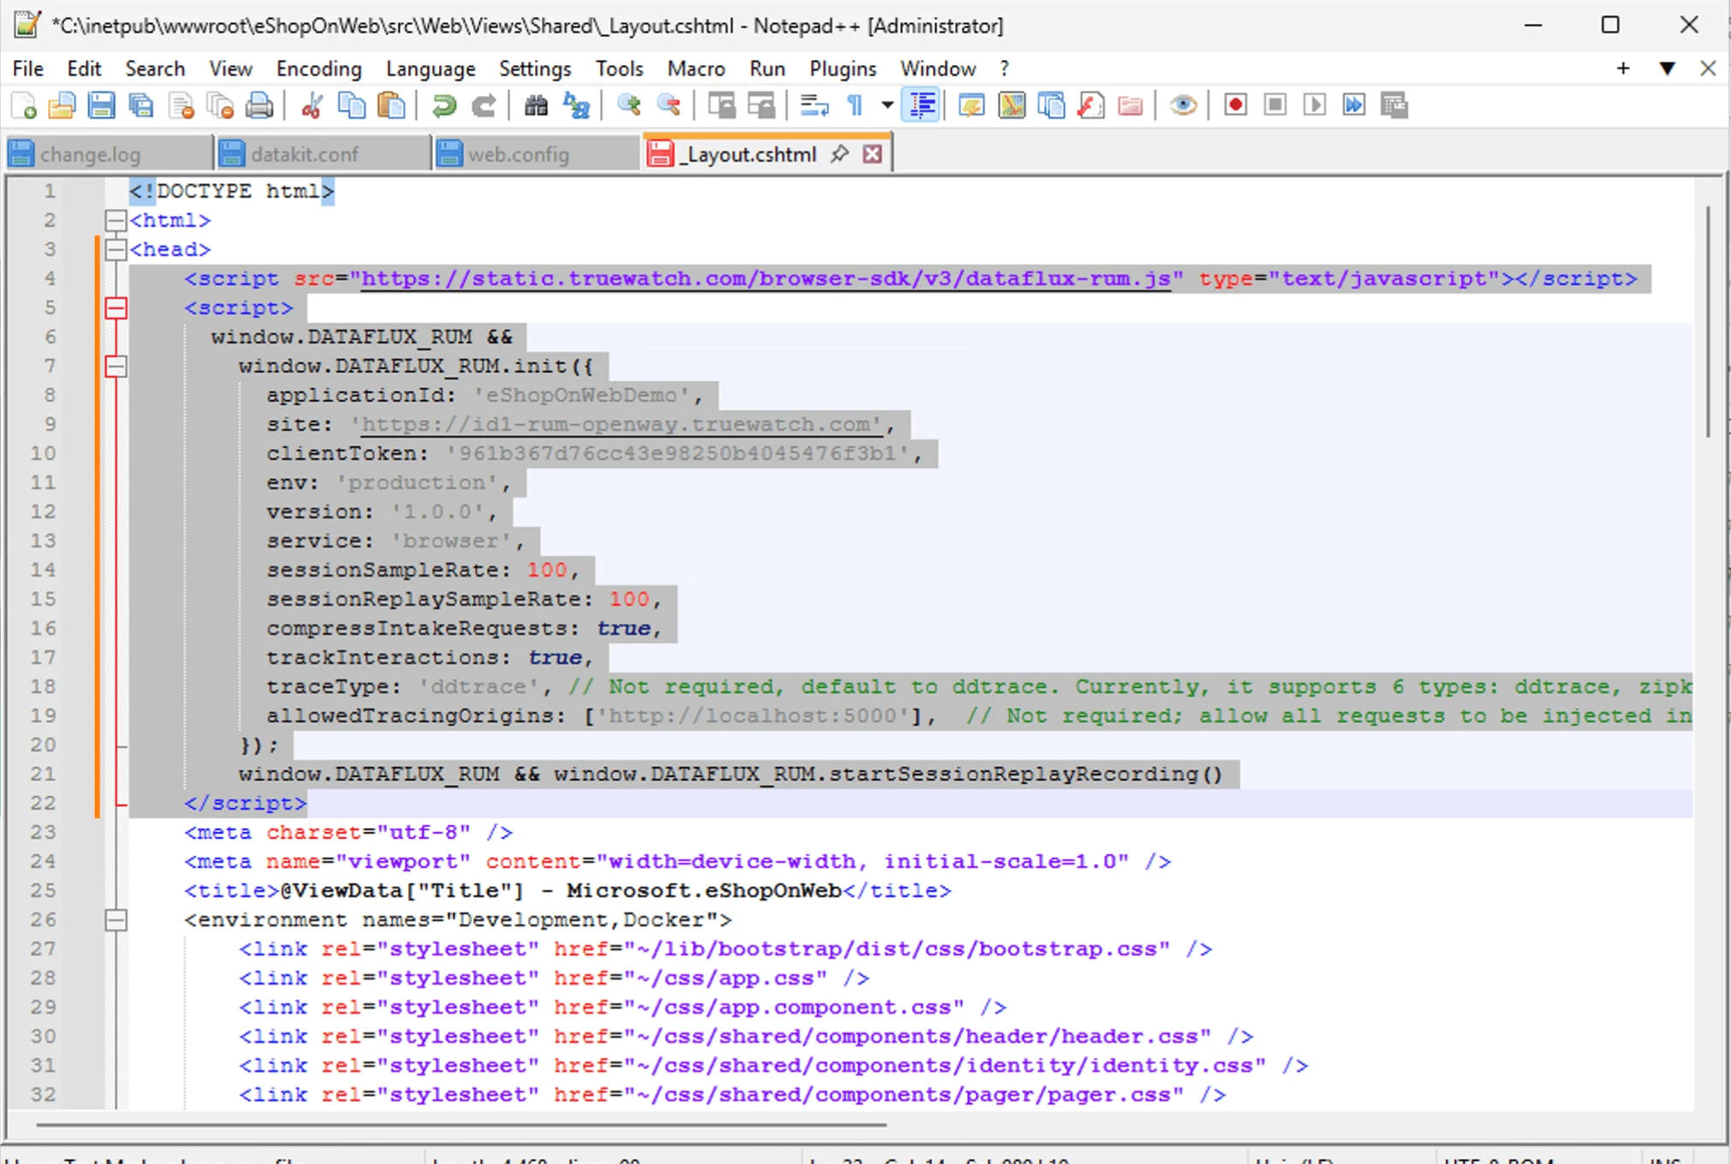1731x1164 pixels.
Task: Collapse the DATAFLUX_RUM.init fold at line 7
Action: tap(116, 366)
